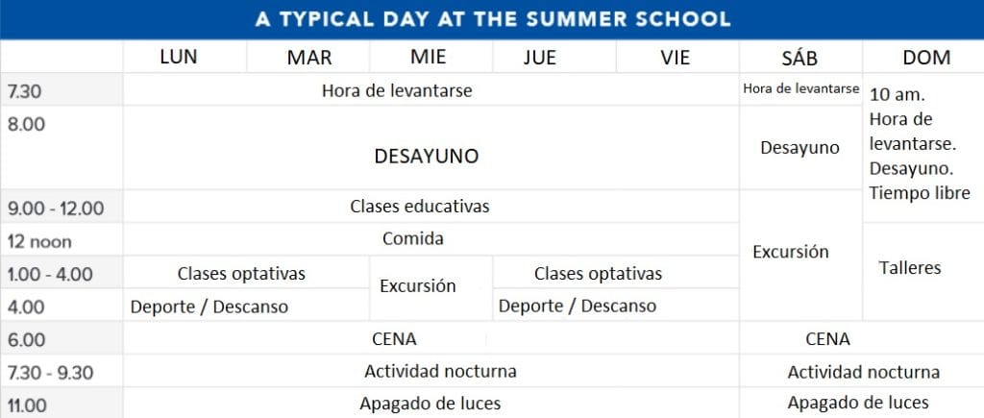
Task: Click the DOM column header
Action: point(927,58)
